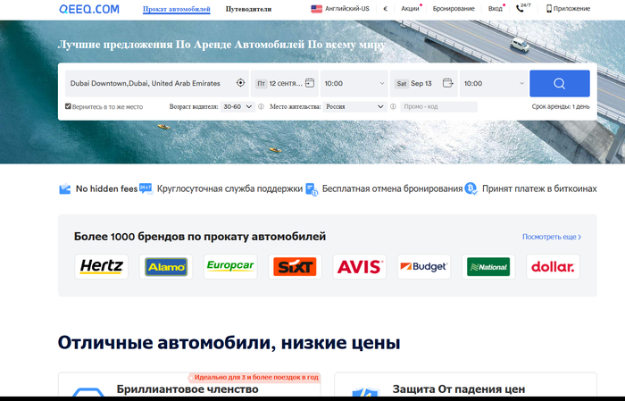Viewport: 625px width, 401px height.
Task: Click the 'Посмотреть еще' link
Action: 551,237
